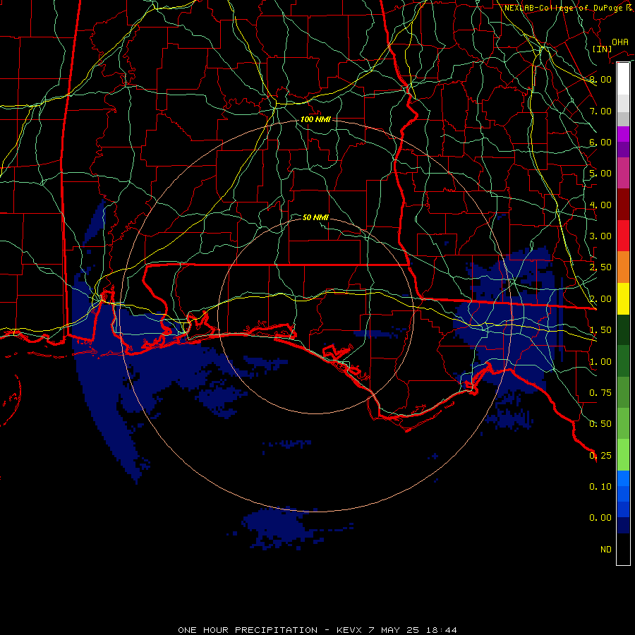Pick the bright red swatch in the color scale
This screenshot has width=635, height=635.
623,236
